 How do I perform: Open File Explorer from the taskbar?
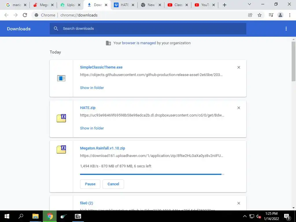(35, 216)
